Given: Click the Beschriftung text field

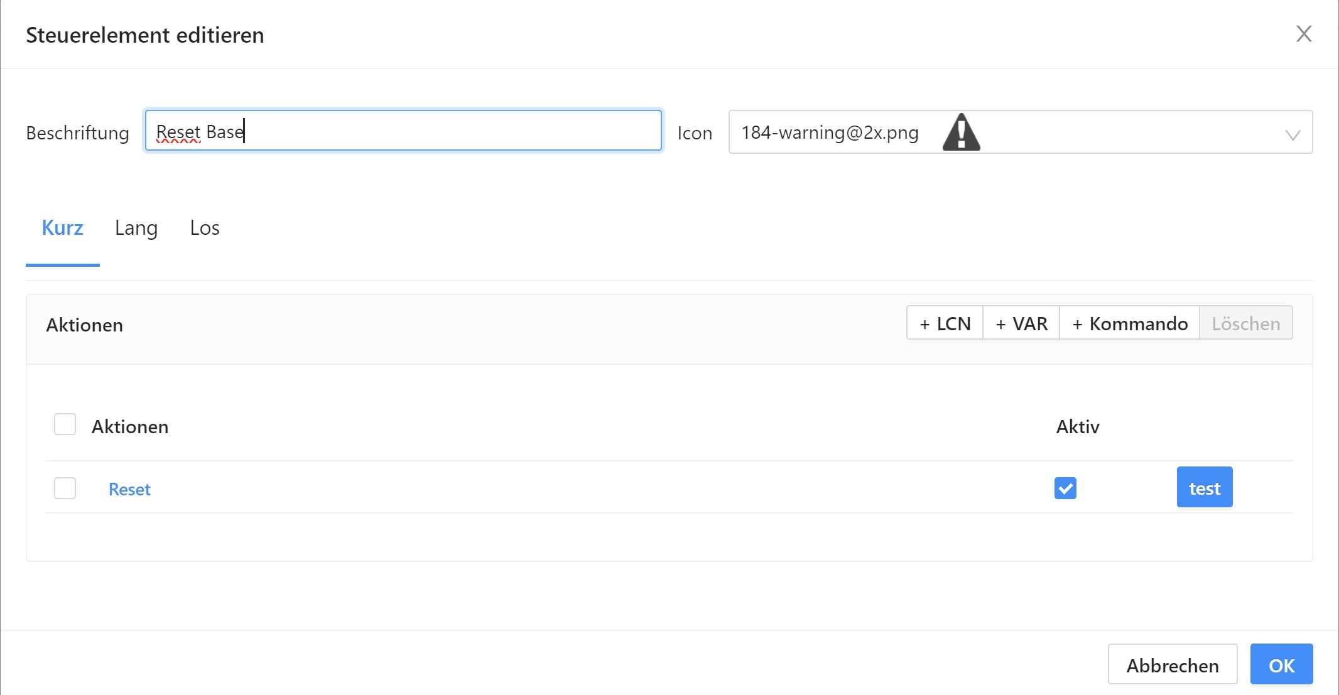Looking at the screenshot, I should tap(403, 131).
